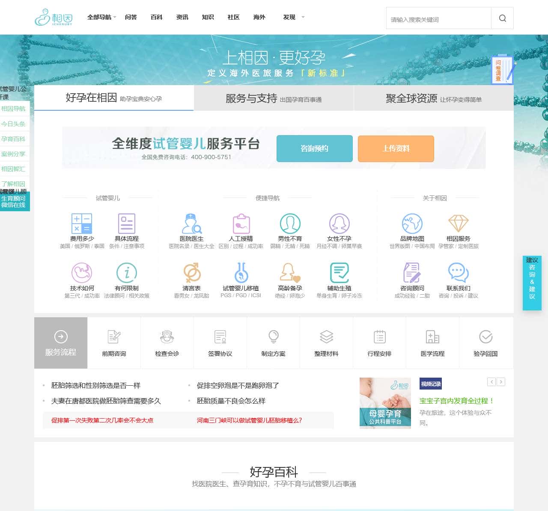This screenshot has height=511, width=548.
Task: Open 问答 in the top navigation
Action: click(x=131, y=17)
